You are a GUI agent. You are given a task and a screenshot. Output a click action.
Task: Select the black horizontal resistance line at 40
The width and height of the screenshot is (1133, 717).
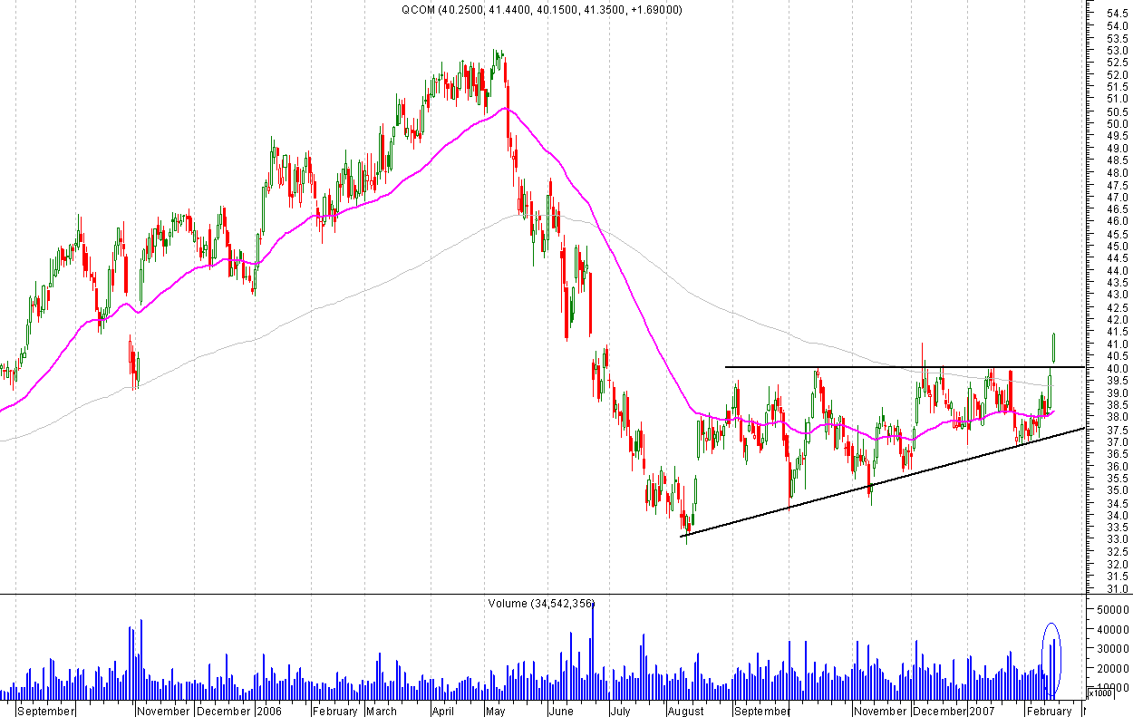905,366
